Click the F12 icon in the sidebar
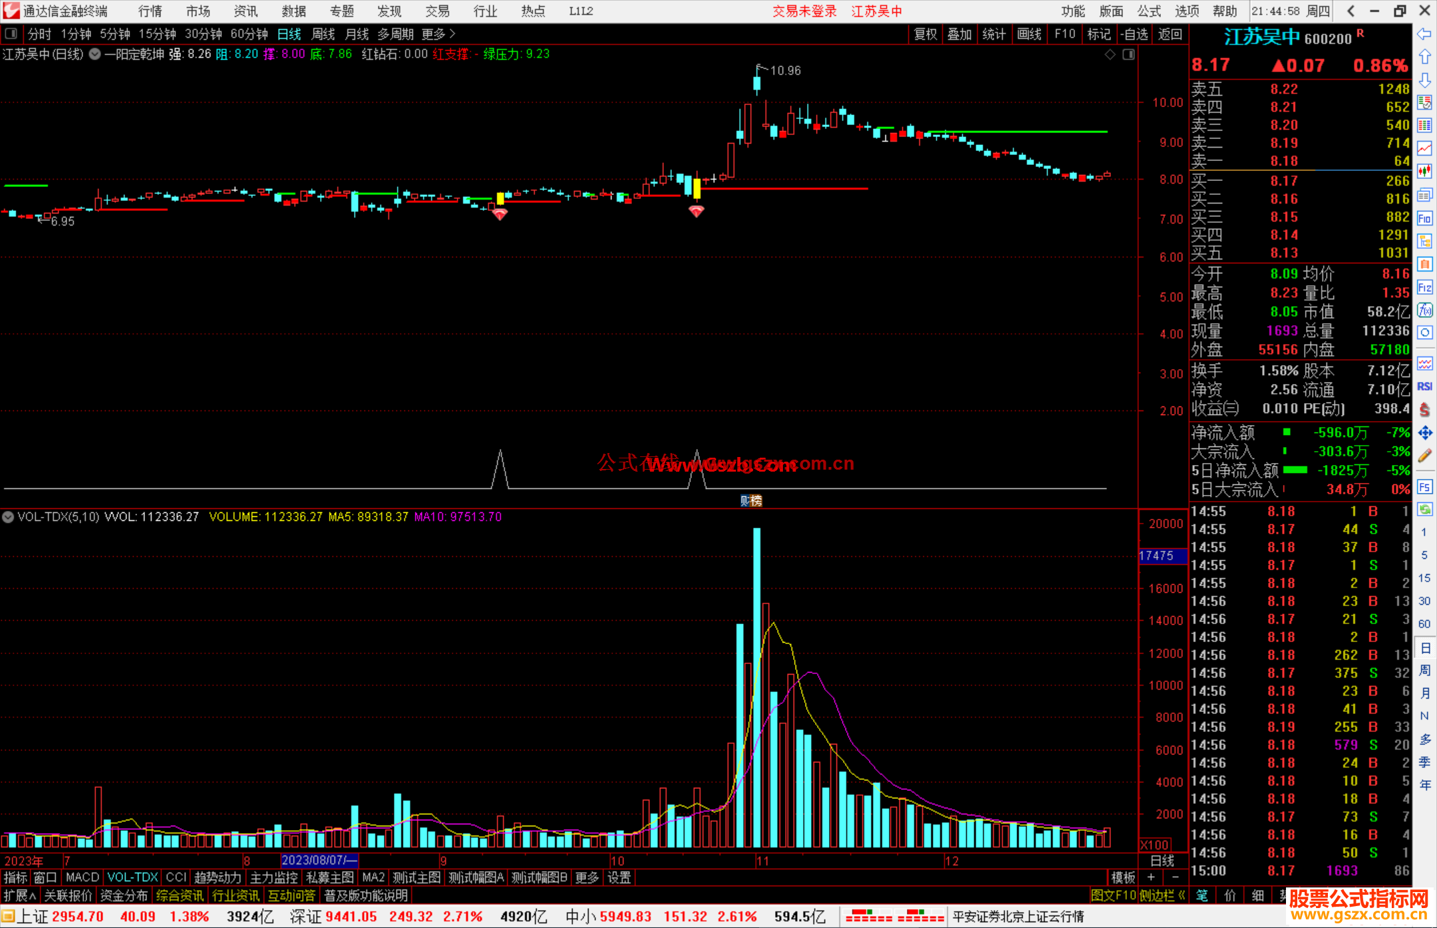Image resolution: width=1437 pixels, height=928 pixels. [1424, 287]
